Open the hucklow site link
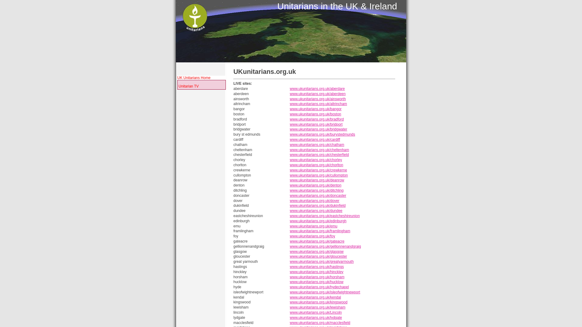The image size is (582, 327). pyautogui.click(x=316, y=282)
